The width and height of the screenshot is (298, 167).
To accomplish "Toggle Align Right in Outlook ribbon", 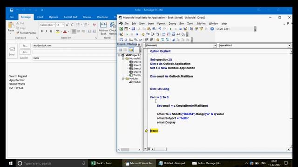I will (83, 31).
